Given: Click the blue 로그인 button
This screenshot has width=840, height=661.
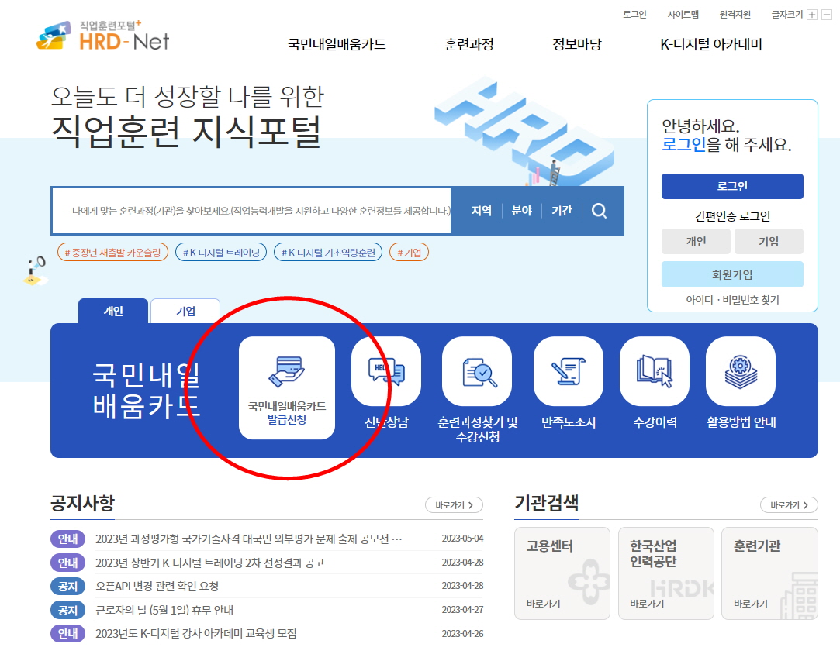Looking at the screenshot, I should [x=732, y=186].
